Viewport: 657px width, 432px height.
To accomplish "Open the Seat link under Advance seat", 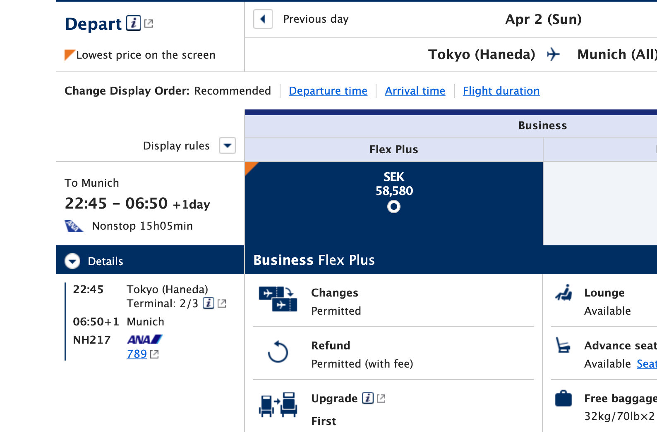I will (x=646, y=364).
